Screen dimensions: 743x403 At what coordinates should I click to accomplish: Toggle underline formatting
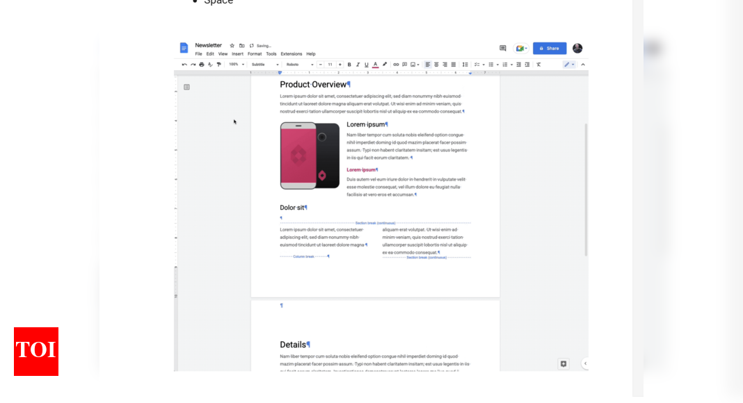tap(366, 64)
